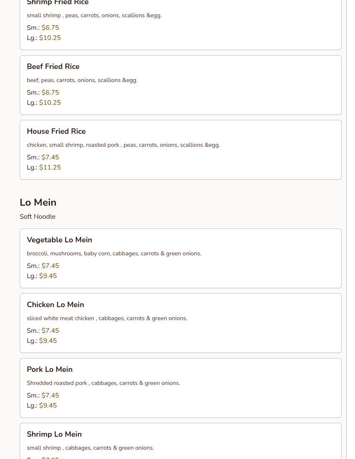Select Vegetable Lo Mein small $7.45 price
355x459 pixels.
pyautogui.click(x=50, y=266)
